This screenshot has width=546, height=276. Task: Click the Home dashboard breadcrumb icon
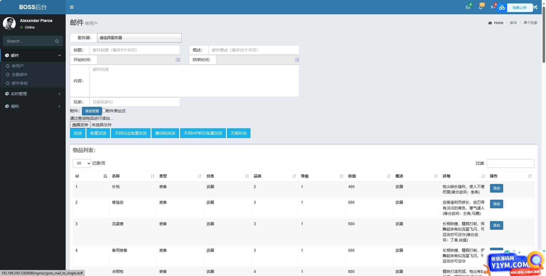coord(490,23)
